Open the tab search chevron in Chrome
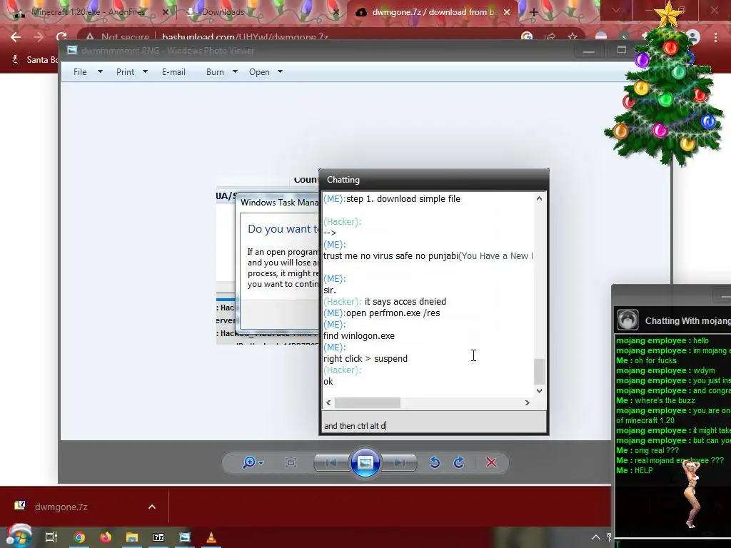Image resolution: width=731 pixels, height=548 pixels. pyautogui.click(x=616, y=10)
